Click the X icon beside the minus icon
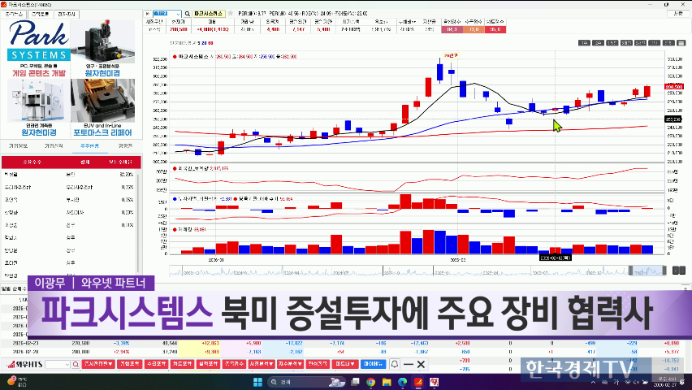Viewport: 692px width, 390px height. 421,364
